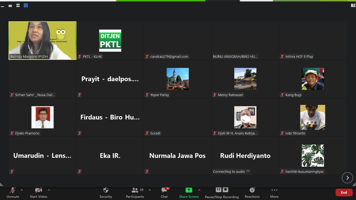Switch to the blue gallery grid view
356x200 pixels.
[26, 6]
